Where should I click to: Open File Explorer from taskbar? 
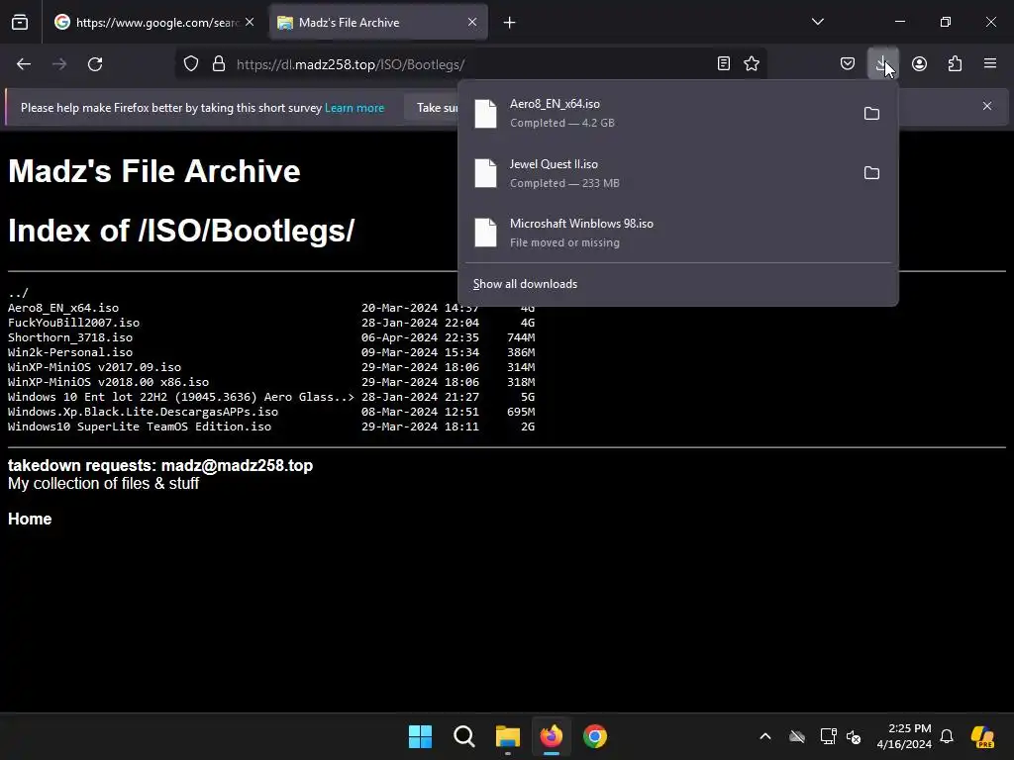(x=508, y=736)
